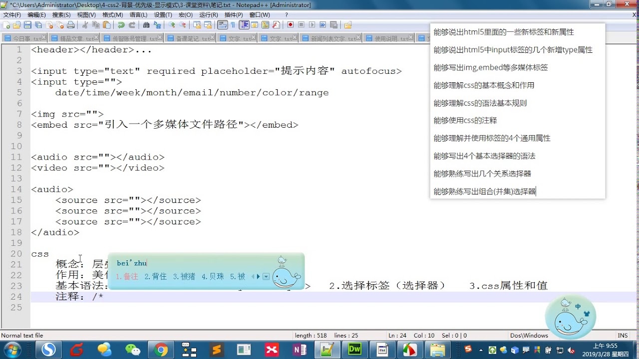The width and height of the screenshot is (639, 359).
Task: Select IME candidate 5.被
Action: tap(238, 276)
